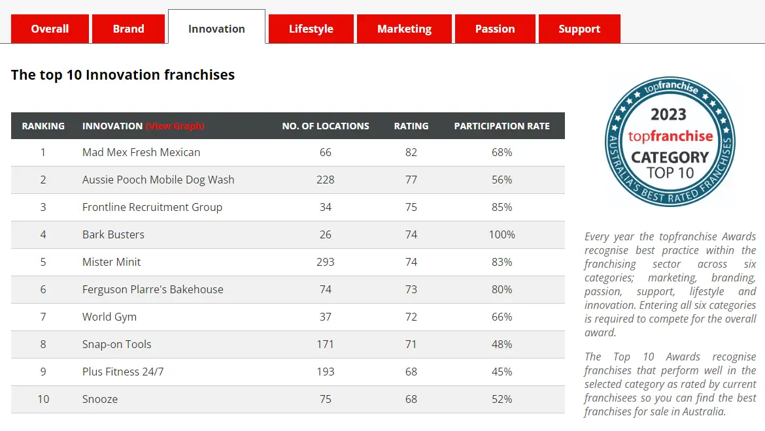
Task: Select the Innovation tab
Action: [216, 29]
